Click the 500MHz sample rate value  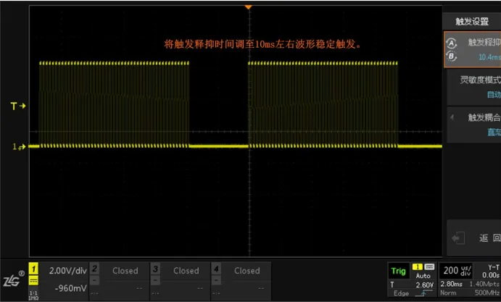point(487,293)
